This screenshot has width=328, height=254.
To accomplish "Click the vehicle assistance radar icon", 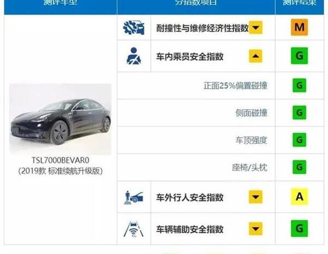I will (134, 229).
